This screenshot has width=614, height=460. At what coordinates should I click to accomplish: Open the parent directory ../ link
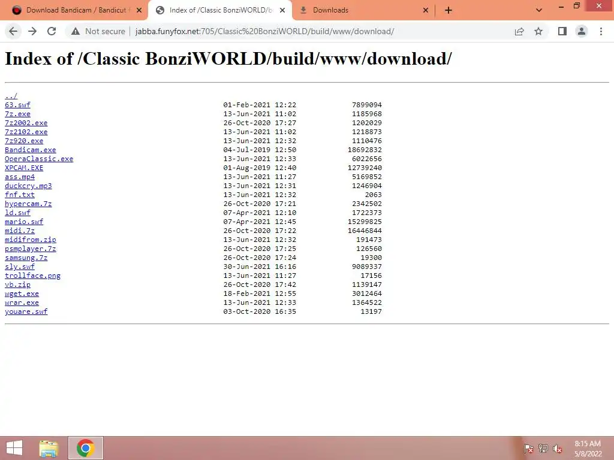[11, 96]
